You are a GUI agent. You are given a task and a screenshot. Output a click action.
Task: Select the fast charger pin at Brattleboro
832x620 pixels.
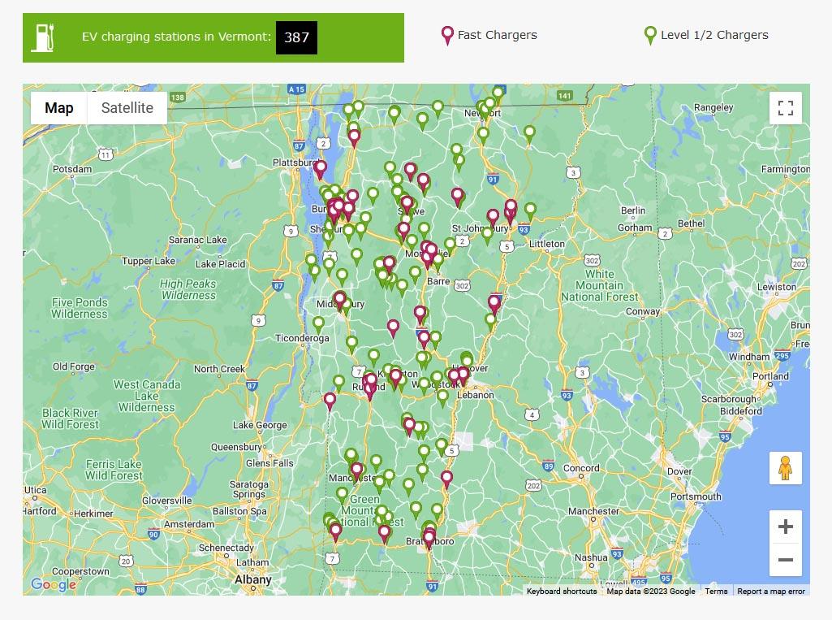429,537
